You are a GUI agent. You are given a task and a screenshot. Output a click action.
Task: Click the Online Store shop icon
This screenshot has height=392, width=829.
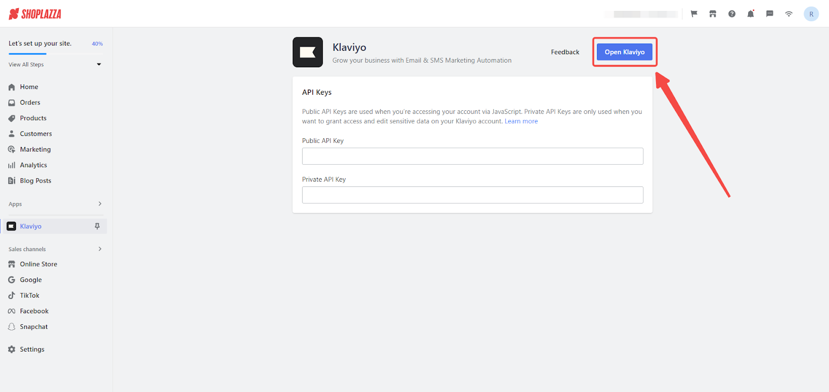pyautogui.click(x=11, y=264)
